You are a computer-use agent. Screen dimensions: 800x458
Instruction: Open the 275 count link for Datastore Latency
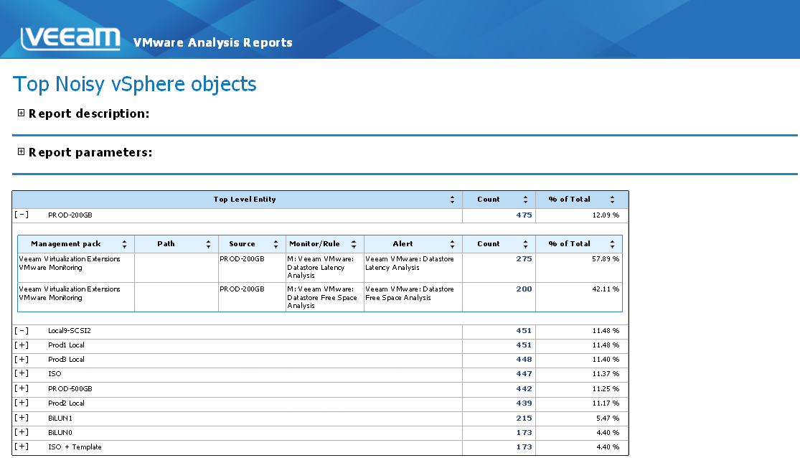click(x=524, y=259)
